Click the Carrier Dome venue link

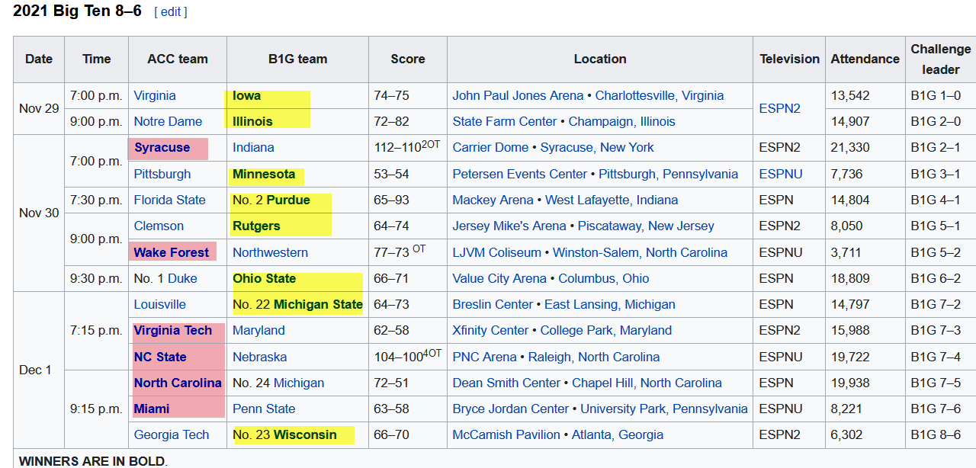490,147
